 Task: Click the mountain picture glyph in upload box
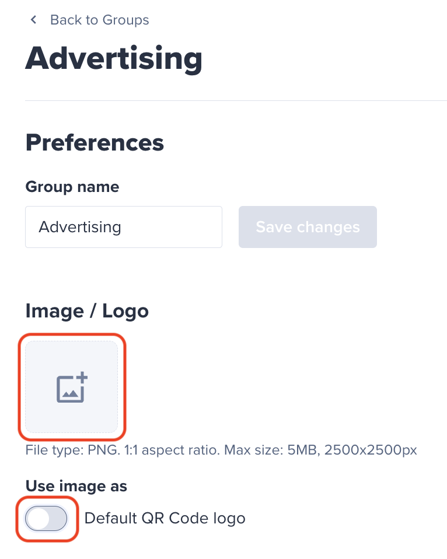[70, 394]
